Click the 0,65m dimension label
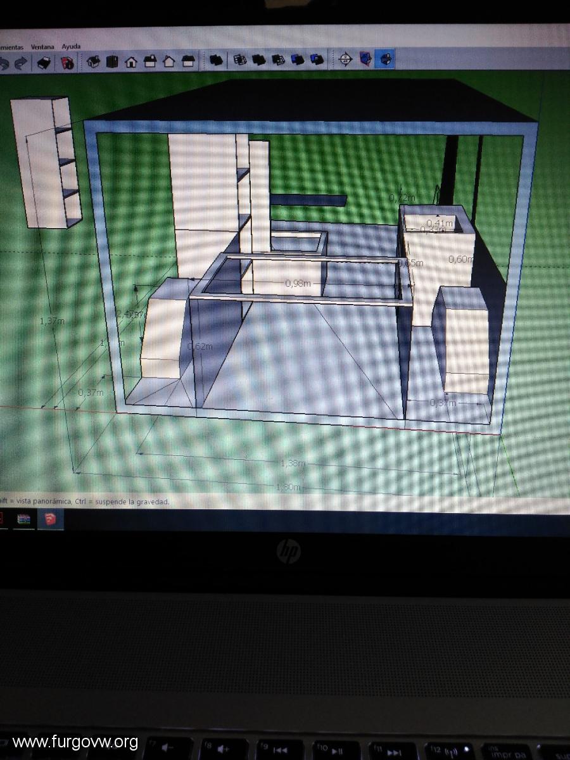 [411, 263]
